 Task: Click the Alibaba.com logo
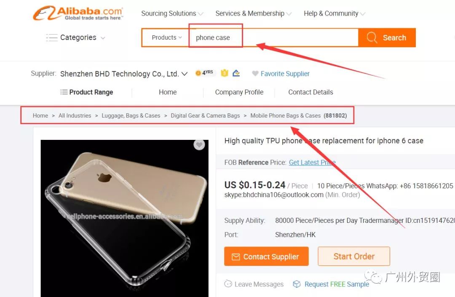click(78, 13)
